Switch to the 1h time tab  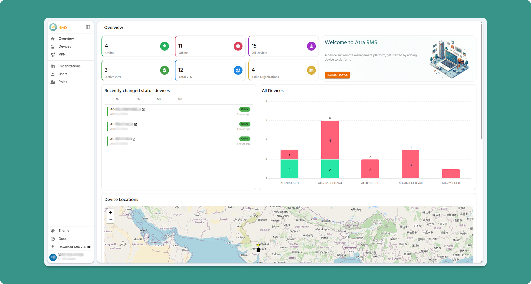coord(117,99)
